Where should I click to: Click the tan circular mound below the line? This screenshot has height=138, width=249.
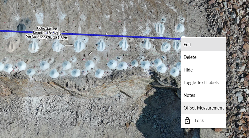(11, 45)
